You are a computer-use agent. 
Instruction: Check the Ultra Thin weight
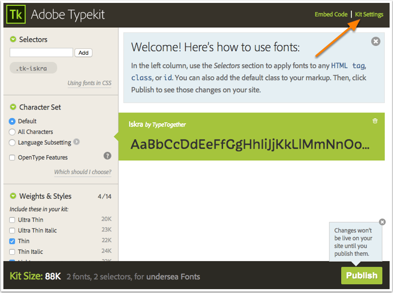pos(12,220)
